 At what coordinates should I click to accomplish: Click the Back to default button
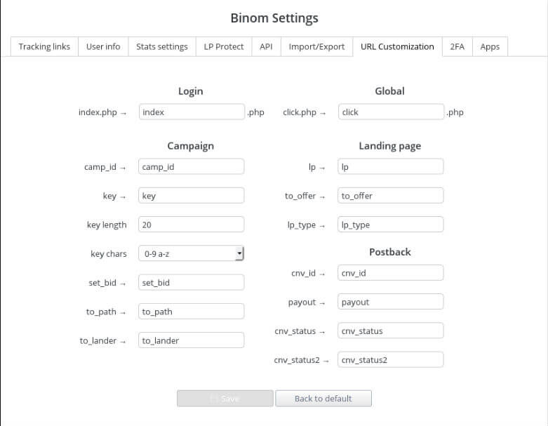[323, 399]
